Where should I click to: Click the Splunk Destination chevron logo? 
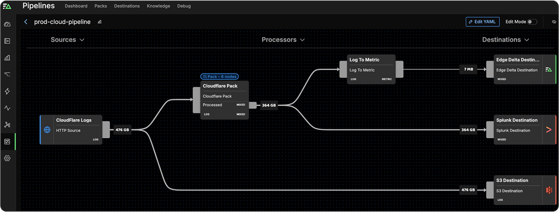click(548, 130)
